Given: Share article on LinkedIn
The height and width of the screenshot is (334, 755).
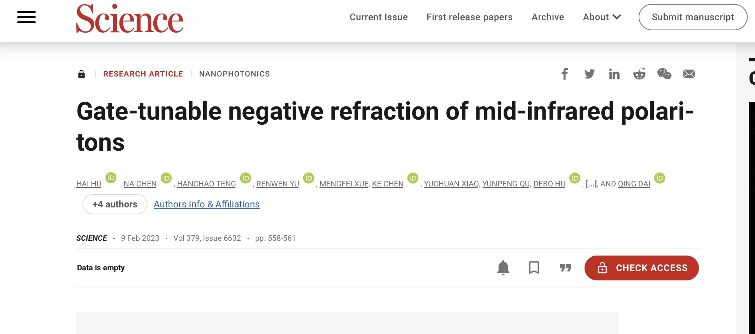Looking at the screenshot, I should 614,74.
